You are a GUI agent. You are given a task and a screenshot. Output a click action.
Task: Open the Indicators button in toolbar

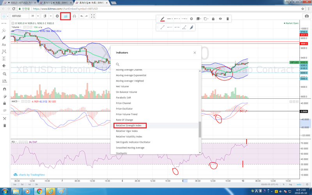[x=66, y=16]
